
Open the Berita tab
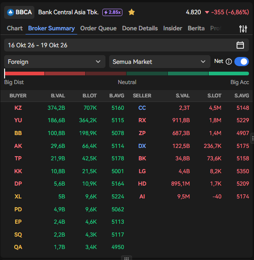click(196, 28)
